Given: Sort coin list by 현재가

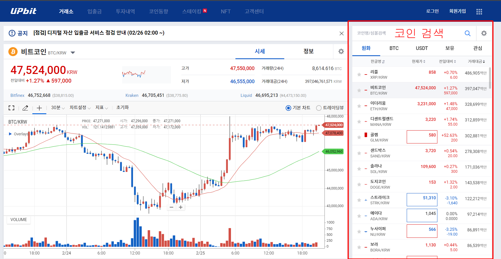Looking at the screenshot, I should pos(418,61).
